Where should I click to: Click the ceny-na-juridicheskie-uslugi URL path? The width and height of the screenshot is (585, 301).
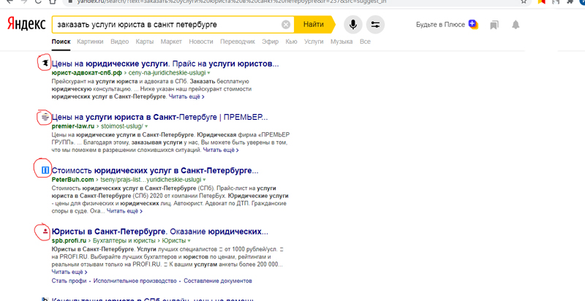167,72
